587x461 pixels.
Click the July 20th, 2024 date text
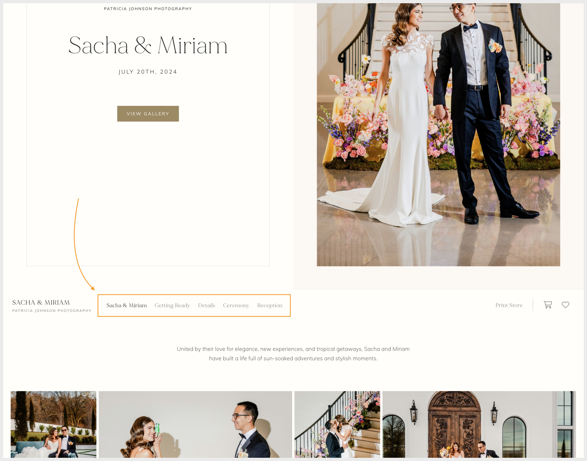pyautogui.click(x=148, y=72)
